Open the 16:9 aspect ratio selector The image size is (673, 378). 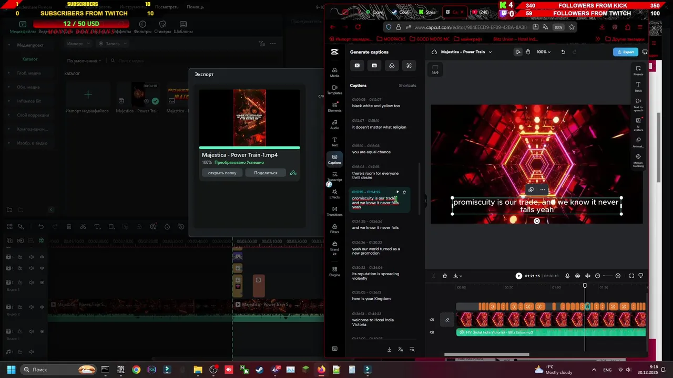click(435, 69)
